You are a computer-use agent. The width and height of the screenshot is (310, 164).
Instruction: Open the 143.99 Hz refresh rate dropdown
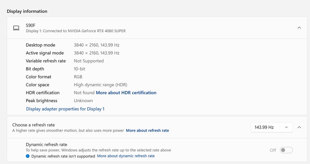[x=272, y=127]
